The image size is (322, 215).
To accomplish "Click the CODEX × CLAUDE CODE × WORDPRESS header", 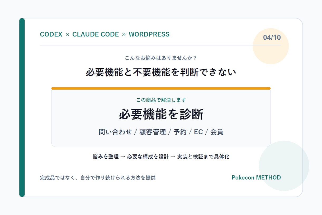I will click(105, 34).
